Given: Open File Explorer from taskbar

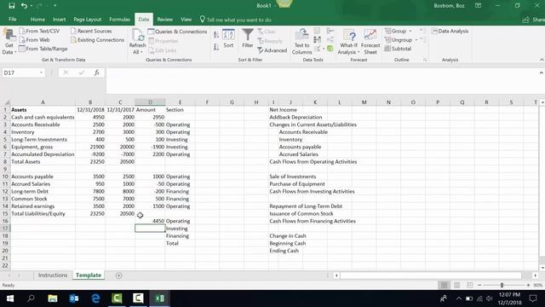Looking at the screenshot, I should click(53, 298).
